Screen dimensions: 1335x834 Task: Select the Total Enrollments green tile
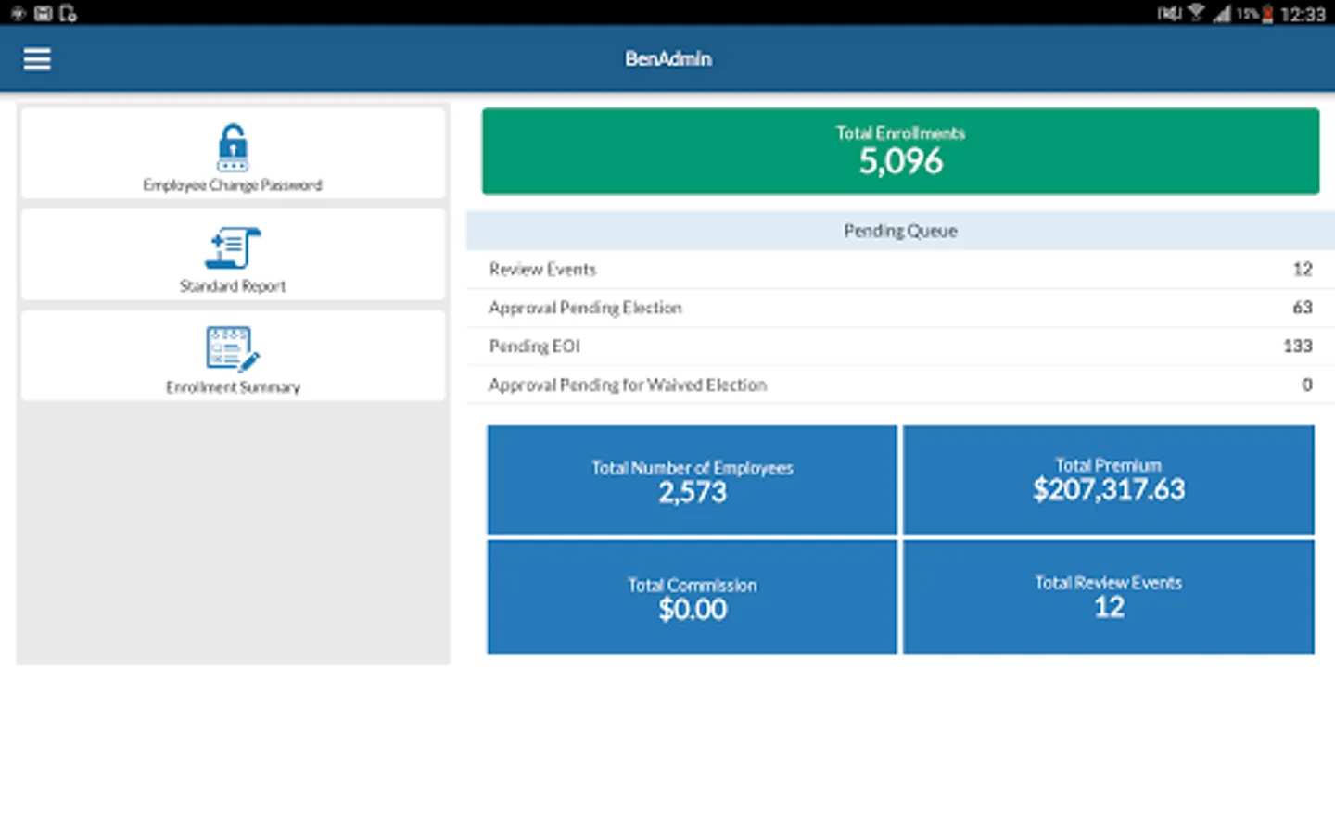[900, 151]
